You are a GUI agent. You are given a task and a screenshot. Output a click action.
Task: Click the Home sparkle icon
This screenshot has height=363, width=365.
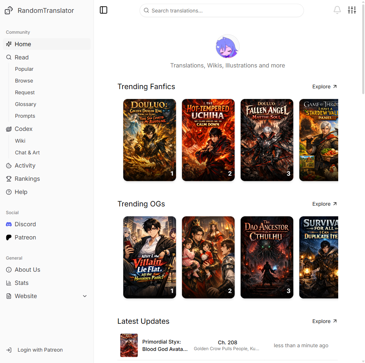coord(9,44)
